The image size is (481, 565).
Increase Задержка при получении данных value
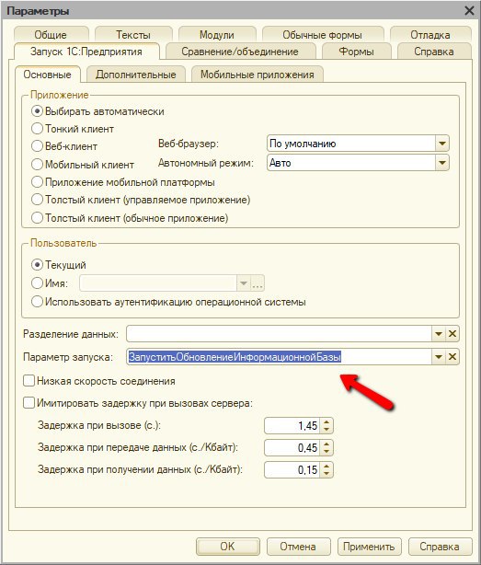[326, 466]
